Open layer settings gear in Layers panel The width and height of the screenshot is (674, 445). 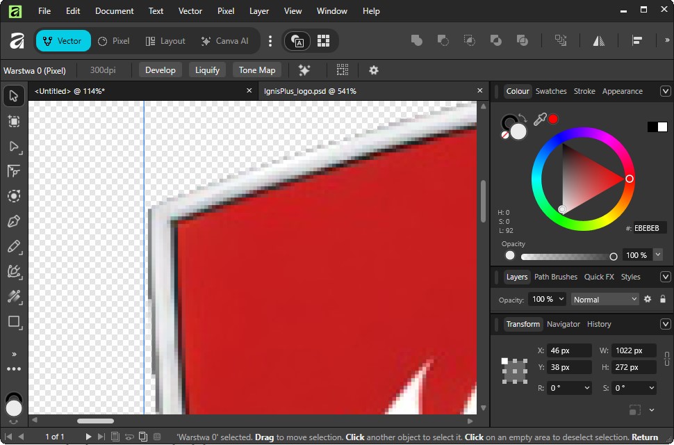pyautogui.click(x=648, y=299)
